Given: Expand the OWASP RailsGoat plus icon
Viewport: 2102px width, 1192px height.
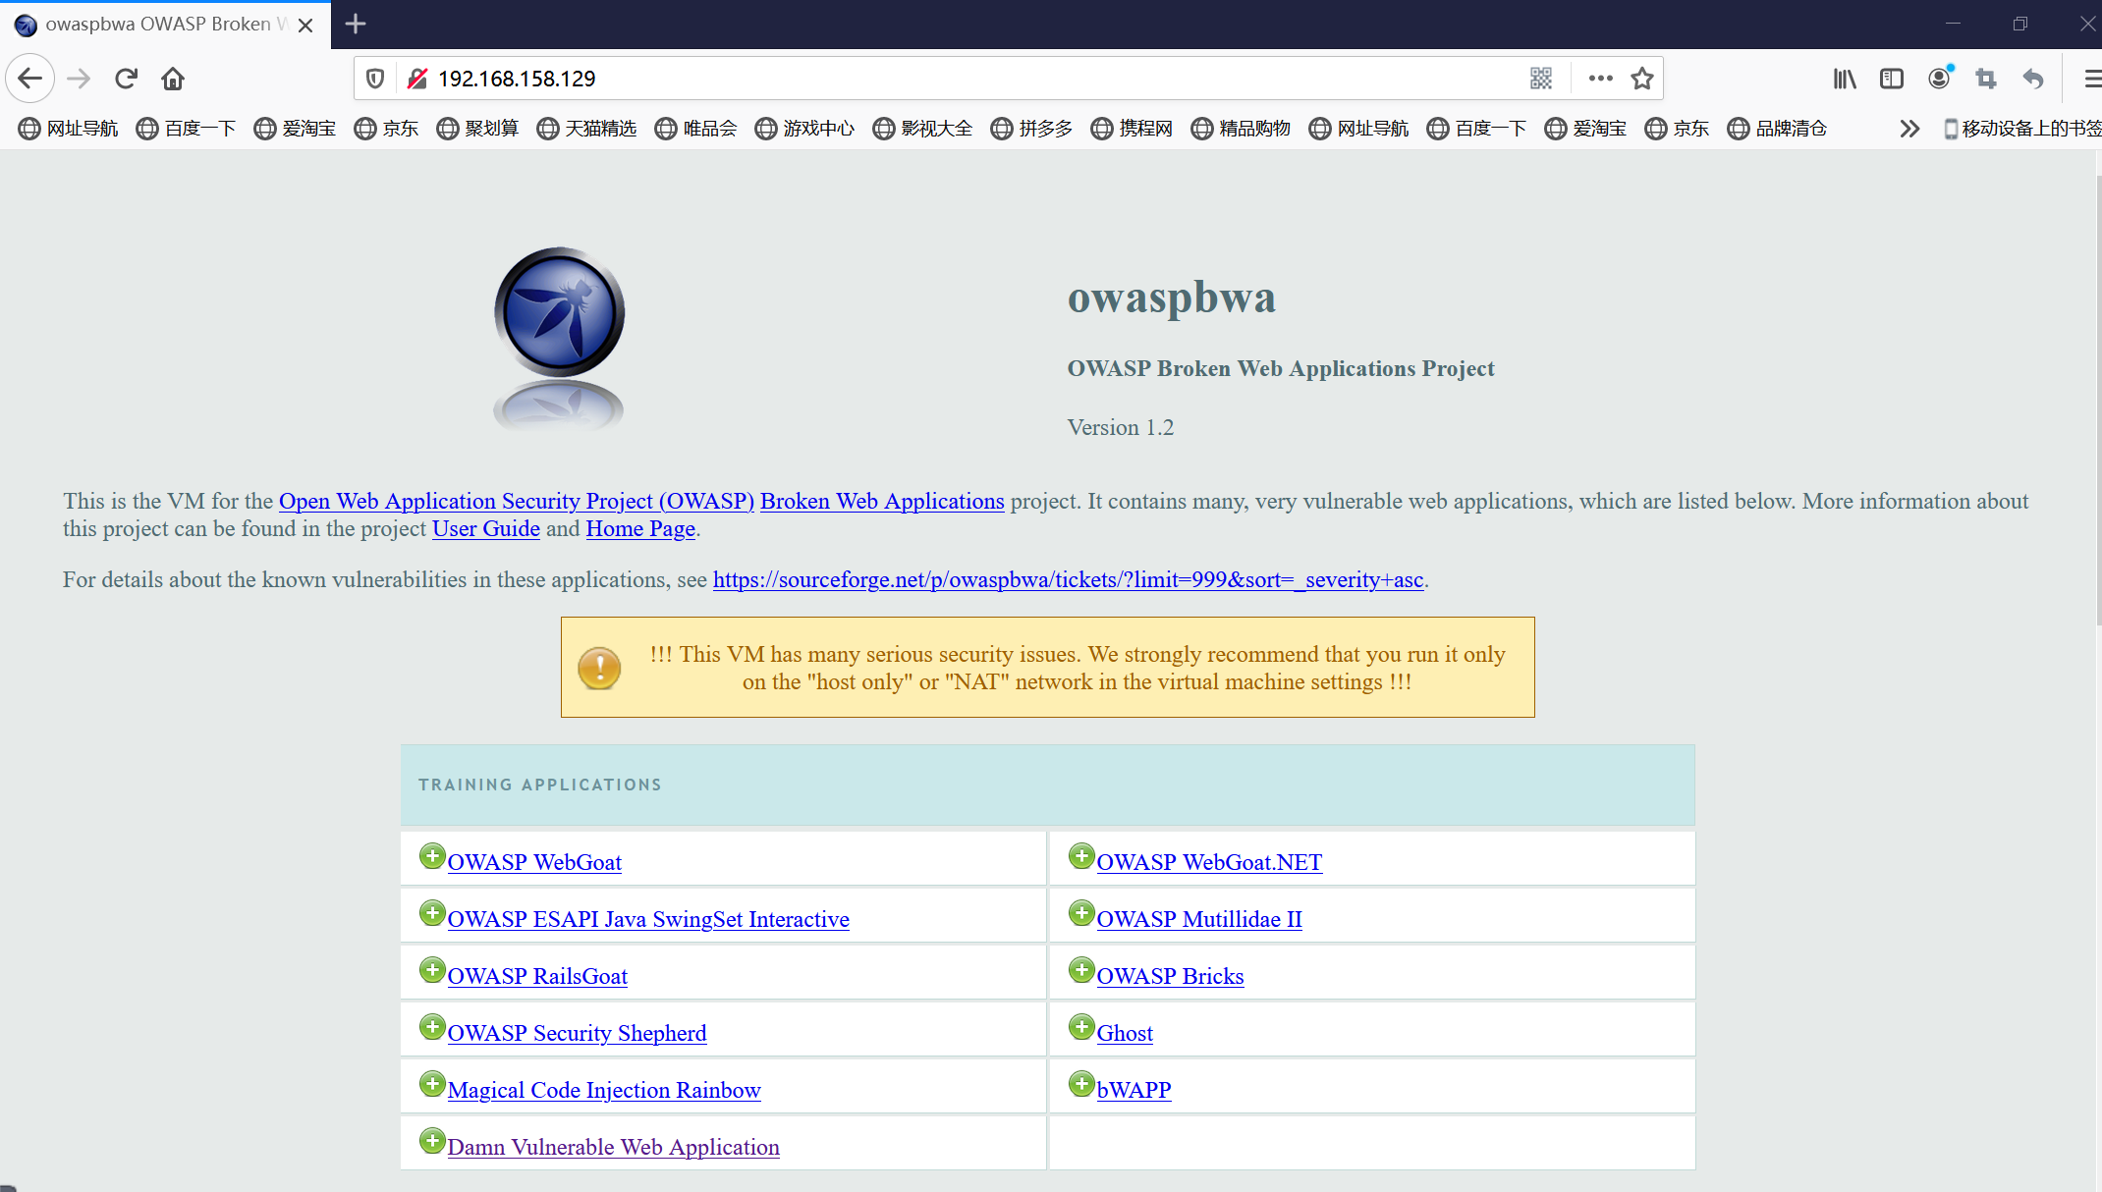Looking at the screenshot, I should click(432, 970).
